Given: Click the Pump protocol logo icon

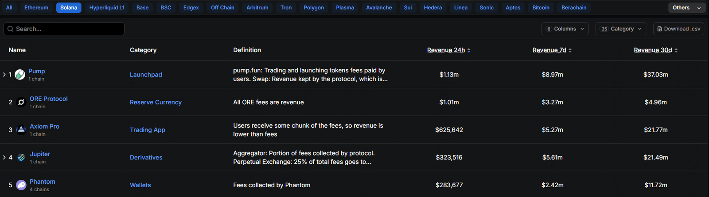Looking at the screenshot, I should pyautogui.click(x=20, y=75).
